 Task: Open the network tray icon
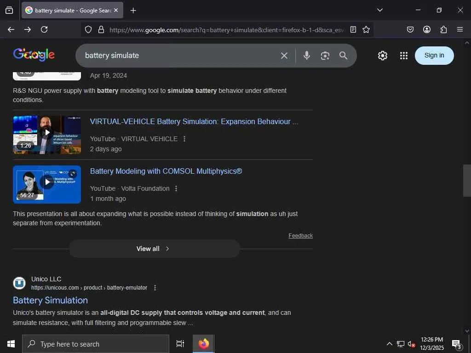click(x=401, y=344)
